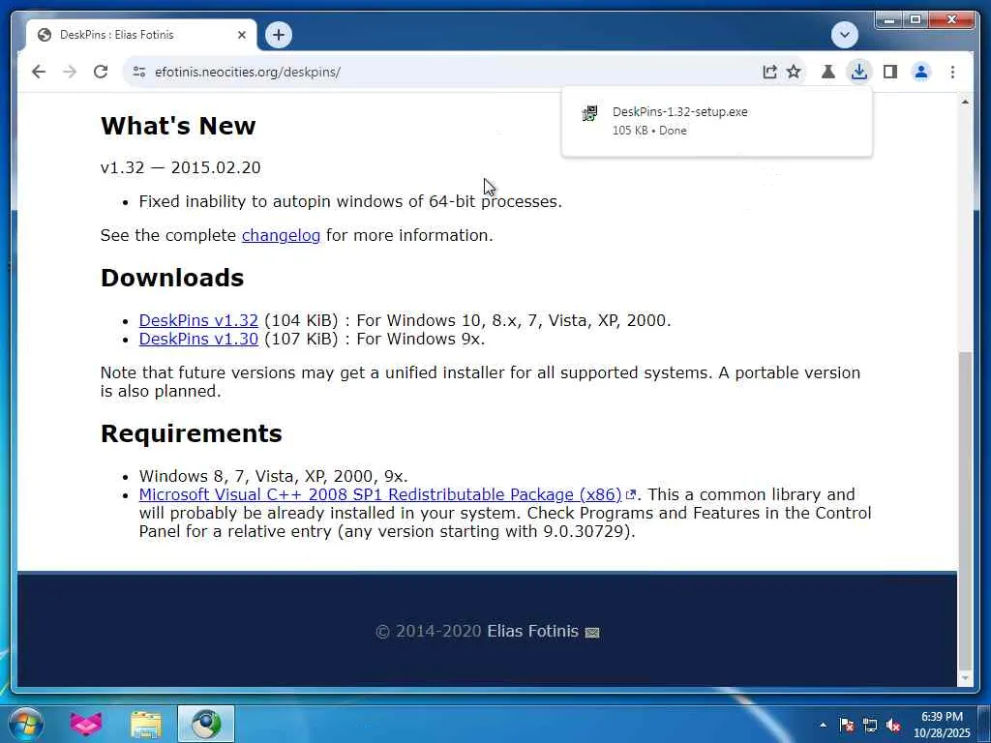Toggle the downloads toolbar button

pyautogui.click(x=859, y=72)
